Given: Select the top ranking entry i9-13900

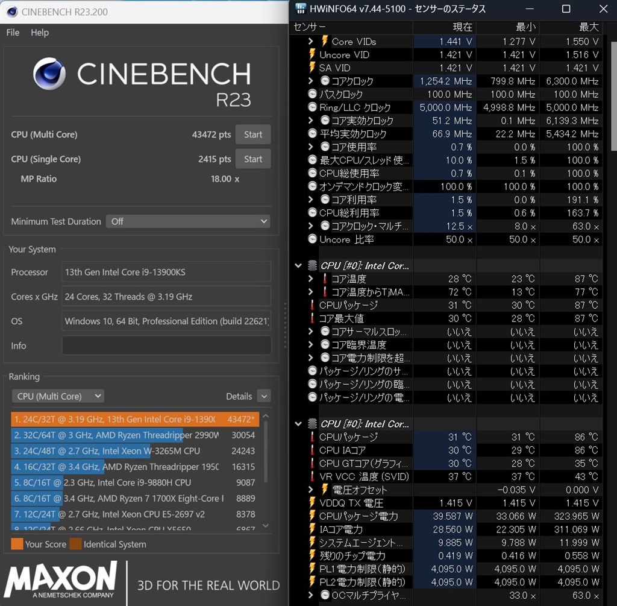Looking at the screenshot, I should (135, 419).
